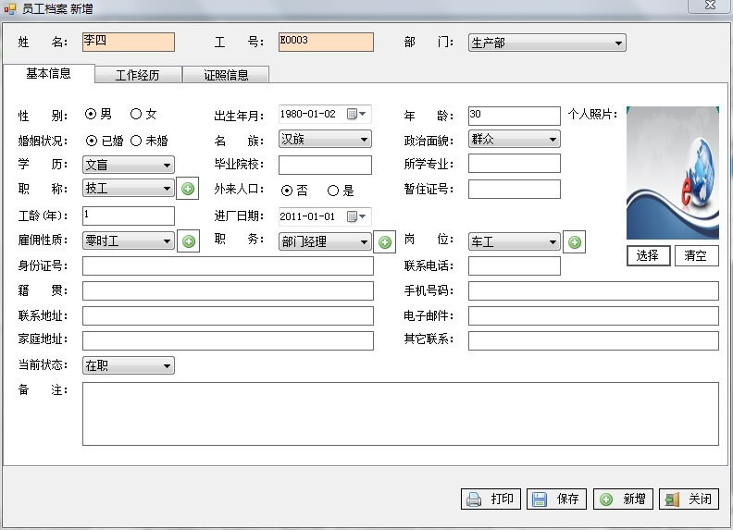Click the 新增 add button

pos(623,499)
